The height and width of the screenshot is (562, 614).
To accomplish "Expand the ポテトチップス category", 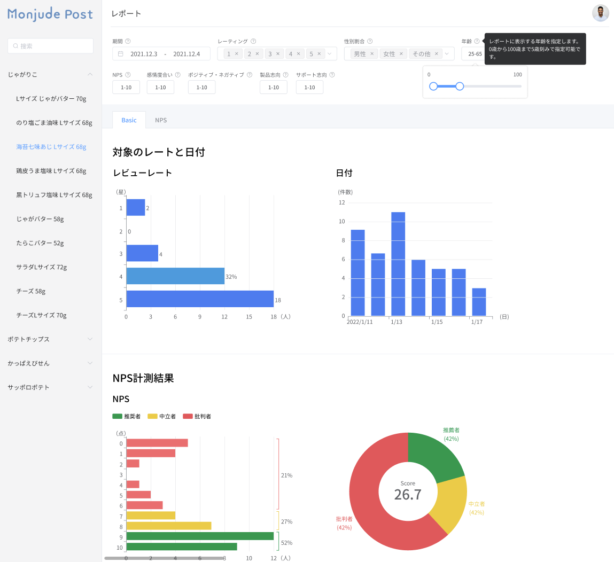I will [90, 339].
